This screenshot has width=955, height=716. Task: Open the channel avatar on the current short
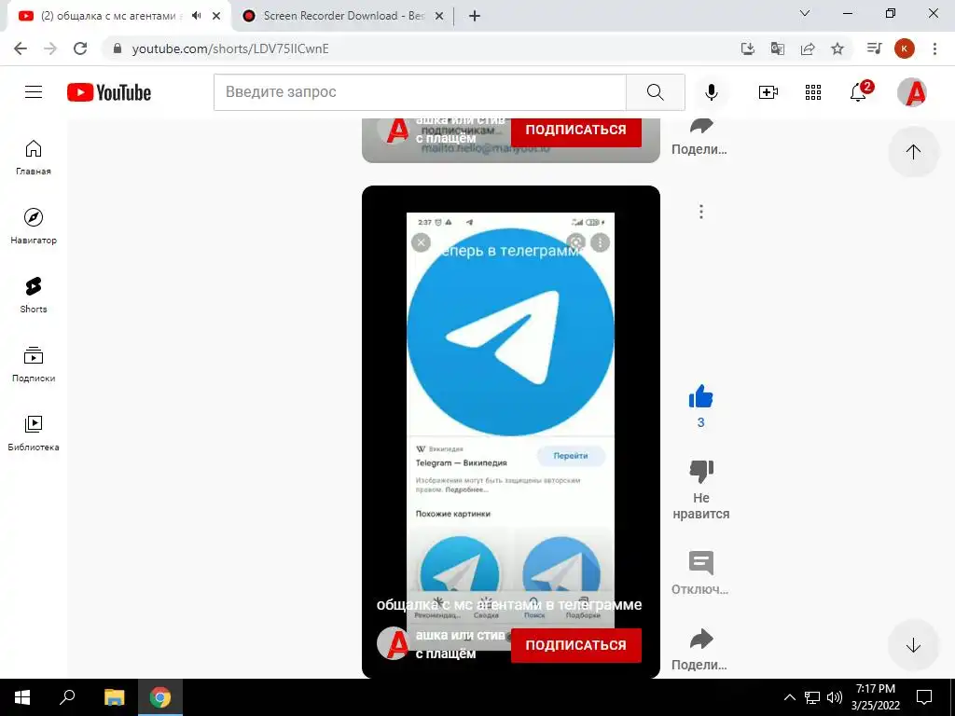point(394,643)
